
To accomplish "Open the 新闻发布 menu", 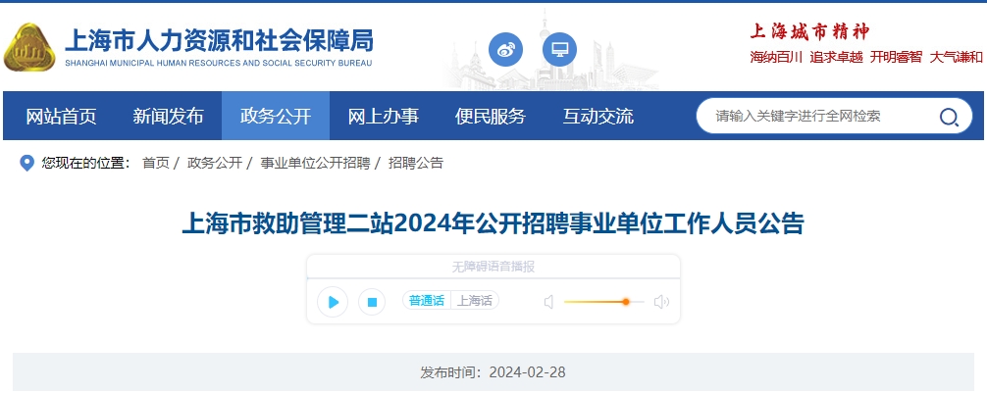I will pyautogui.click(x=168, y=116).
